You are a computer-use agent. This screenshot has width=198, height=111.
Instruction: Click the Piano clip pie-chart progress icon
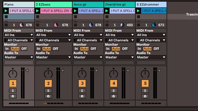pyautogui.click(x=21, y=25)
